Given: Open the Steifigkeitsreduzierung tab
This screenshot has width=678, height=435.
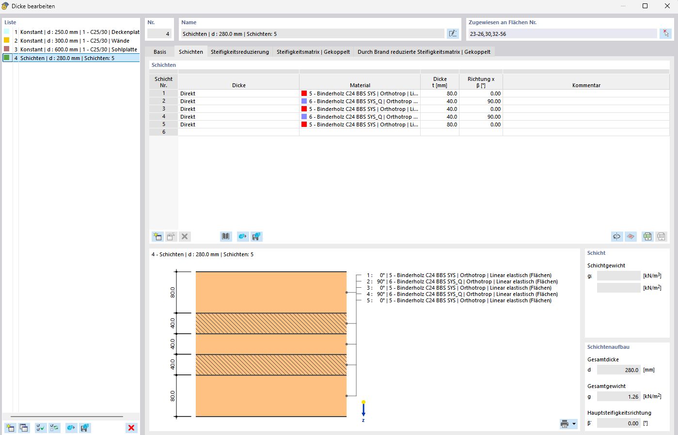Looking at the screenshot, I should coord(239,52).
